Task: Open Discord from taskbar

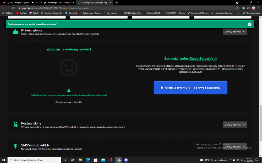Action: (x=126, y=160)
